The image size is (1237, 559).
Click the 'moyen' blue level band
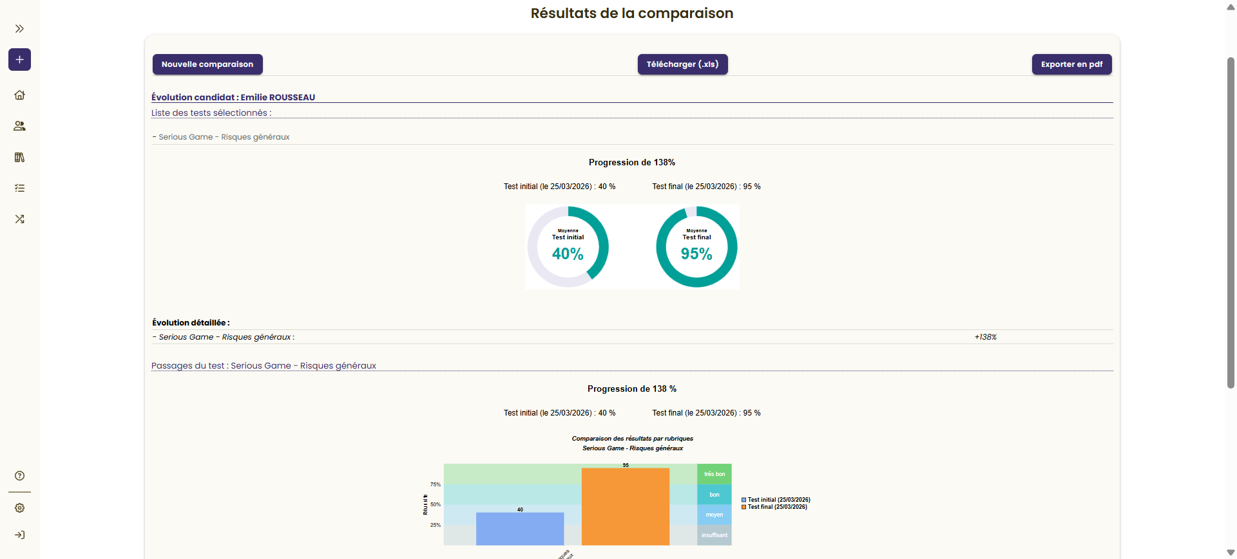714,515
